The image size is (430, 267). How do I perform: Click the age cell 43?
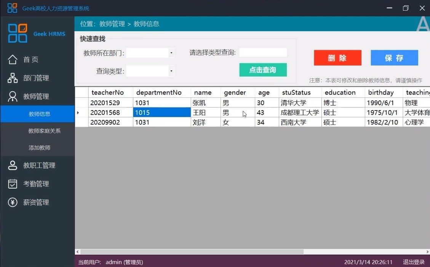click(267, 113)
